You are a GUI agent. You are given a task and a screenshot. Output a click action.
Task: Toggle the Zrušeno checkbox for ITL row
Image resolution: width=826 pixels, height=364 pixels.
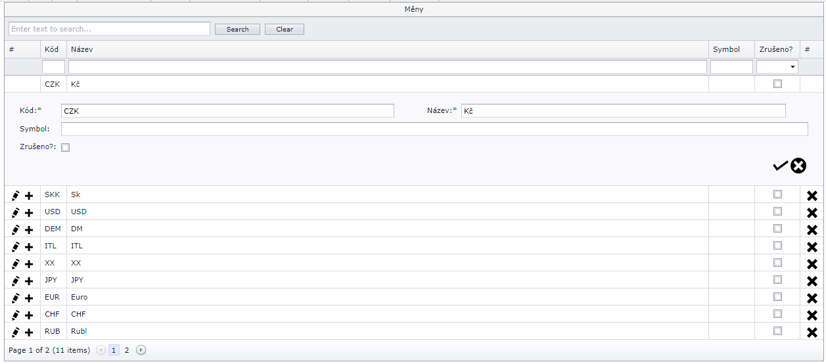pyautogui.click(x=778, y=246)
